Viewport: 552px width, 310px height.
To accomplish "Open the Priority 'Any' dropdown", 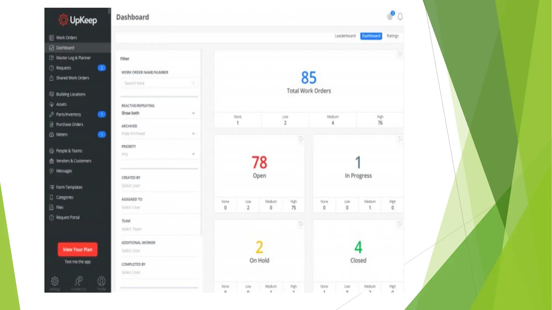I will (x=159, y=154).
